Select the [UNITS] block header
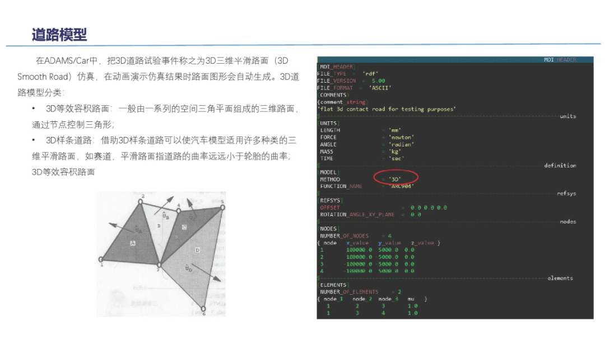Screen dimensions: 605x340 (x=329, y=123)
